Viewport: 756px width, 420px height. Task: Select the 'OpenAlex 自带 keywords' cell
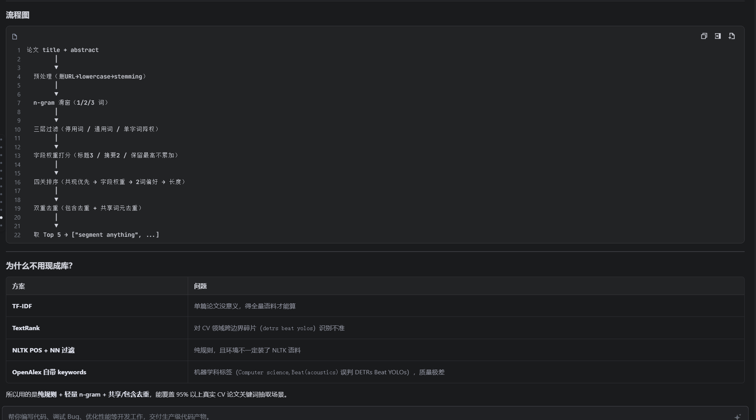pos(97,372)
